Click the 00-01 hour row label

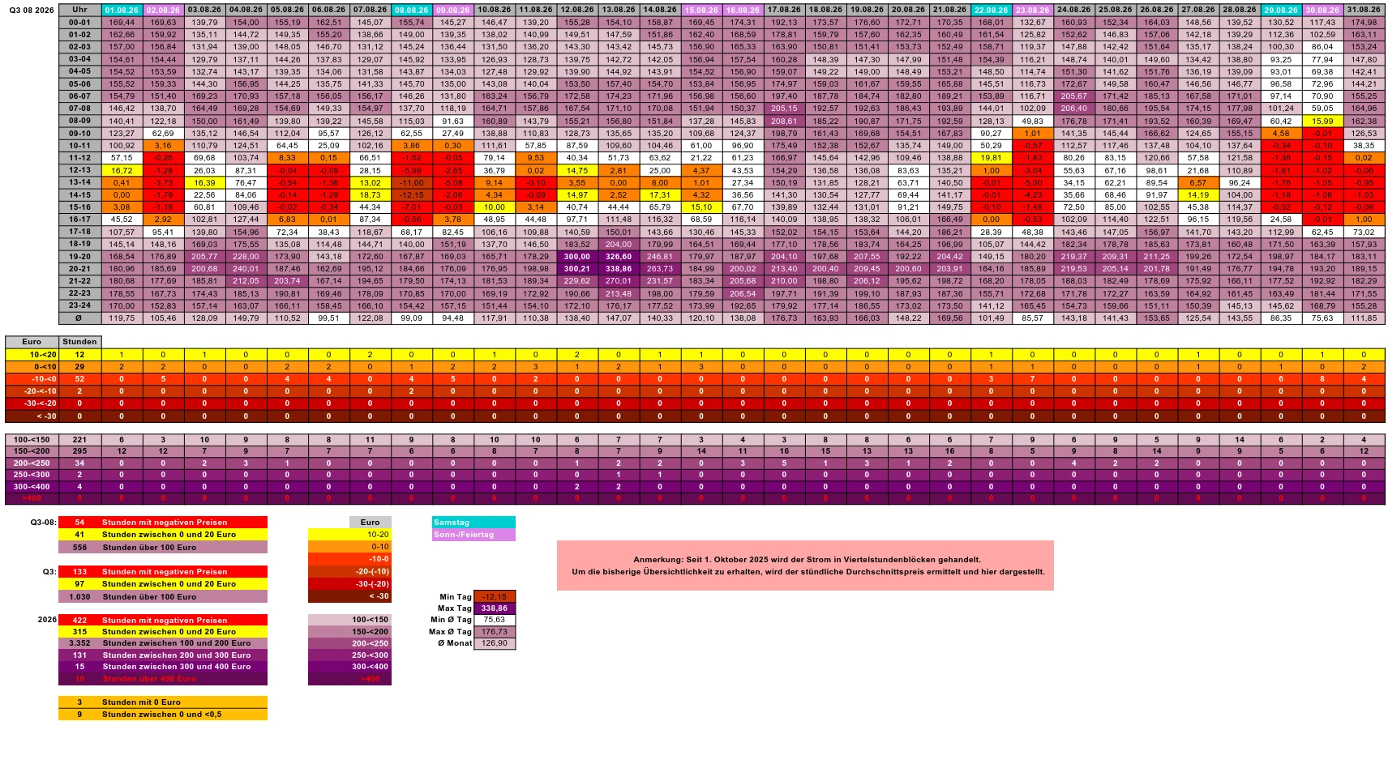pos(79,23)
